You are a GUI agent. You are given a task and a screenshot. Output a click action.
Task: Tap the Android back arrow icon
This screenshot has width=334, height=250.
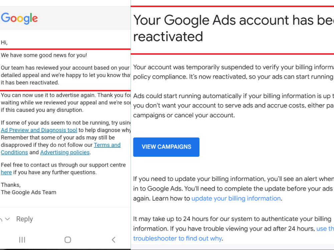tap(114, 240)
